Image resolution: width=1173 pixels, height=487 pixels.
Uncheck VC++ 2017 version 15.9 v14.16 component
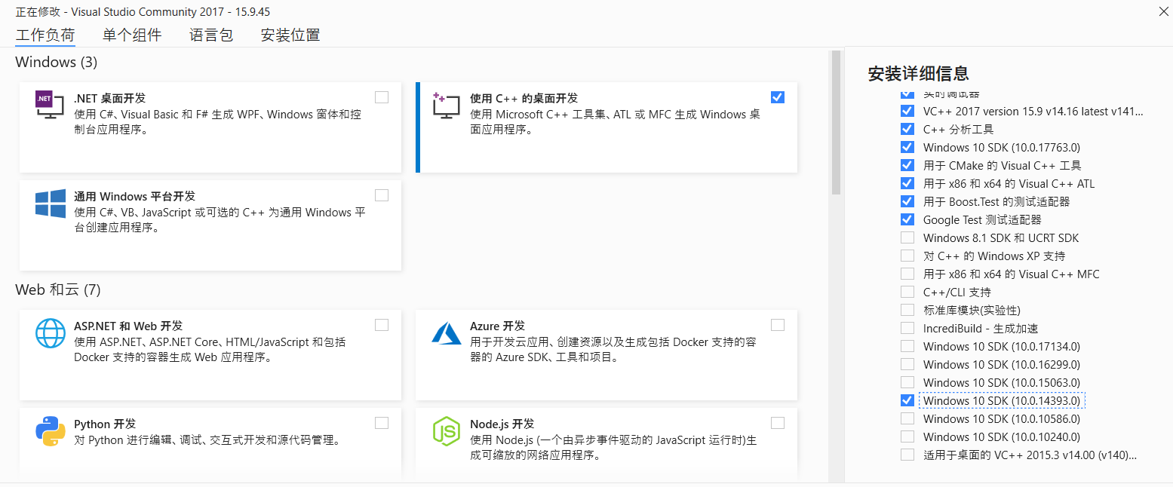click(907, 111)
